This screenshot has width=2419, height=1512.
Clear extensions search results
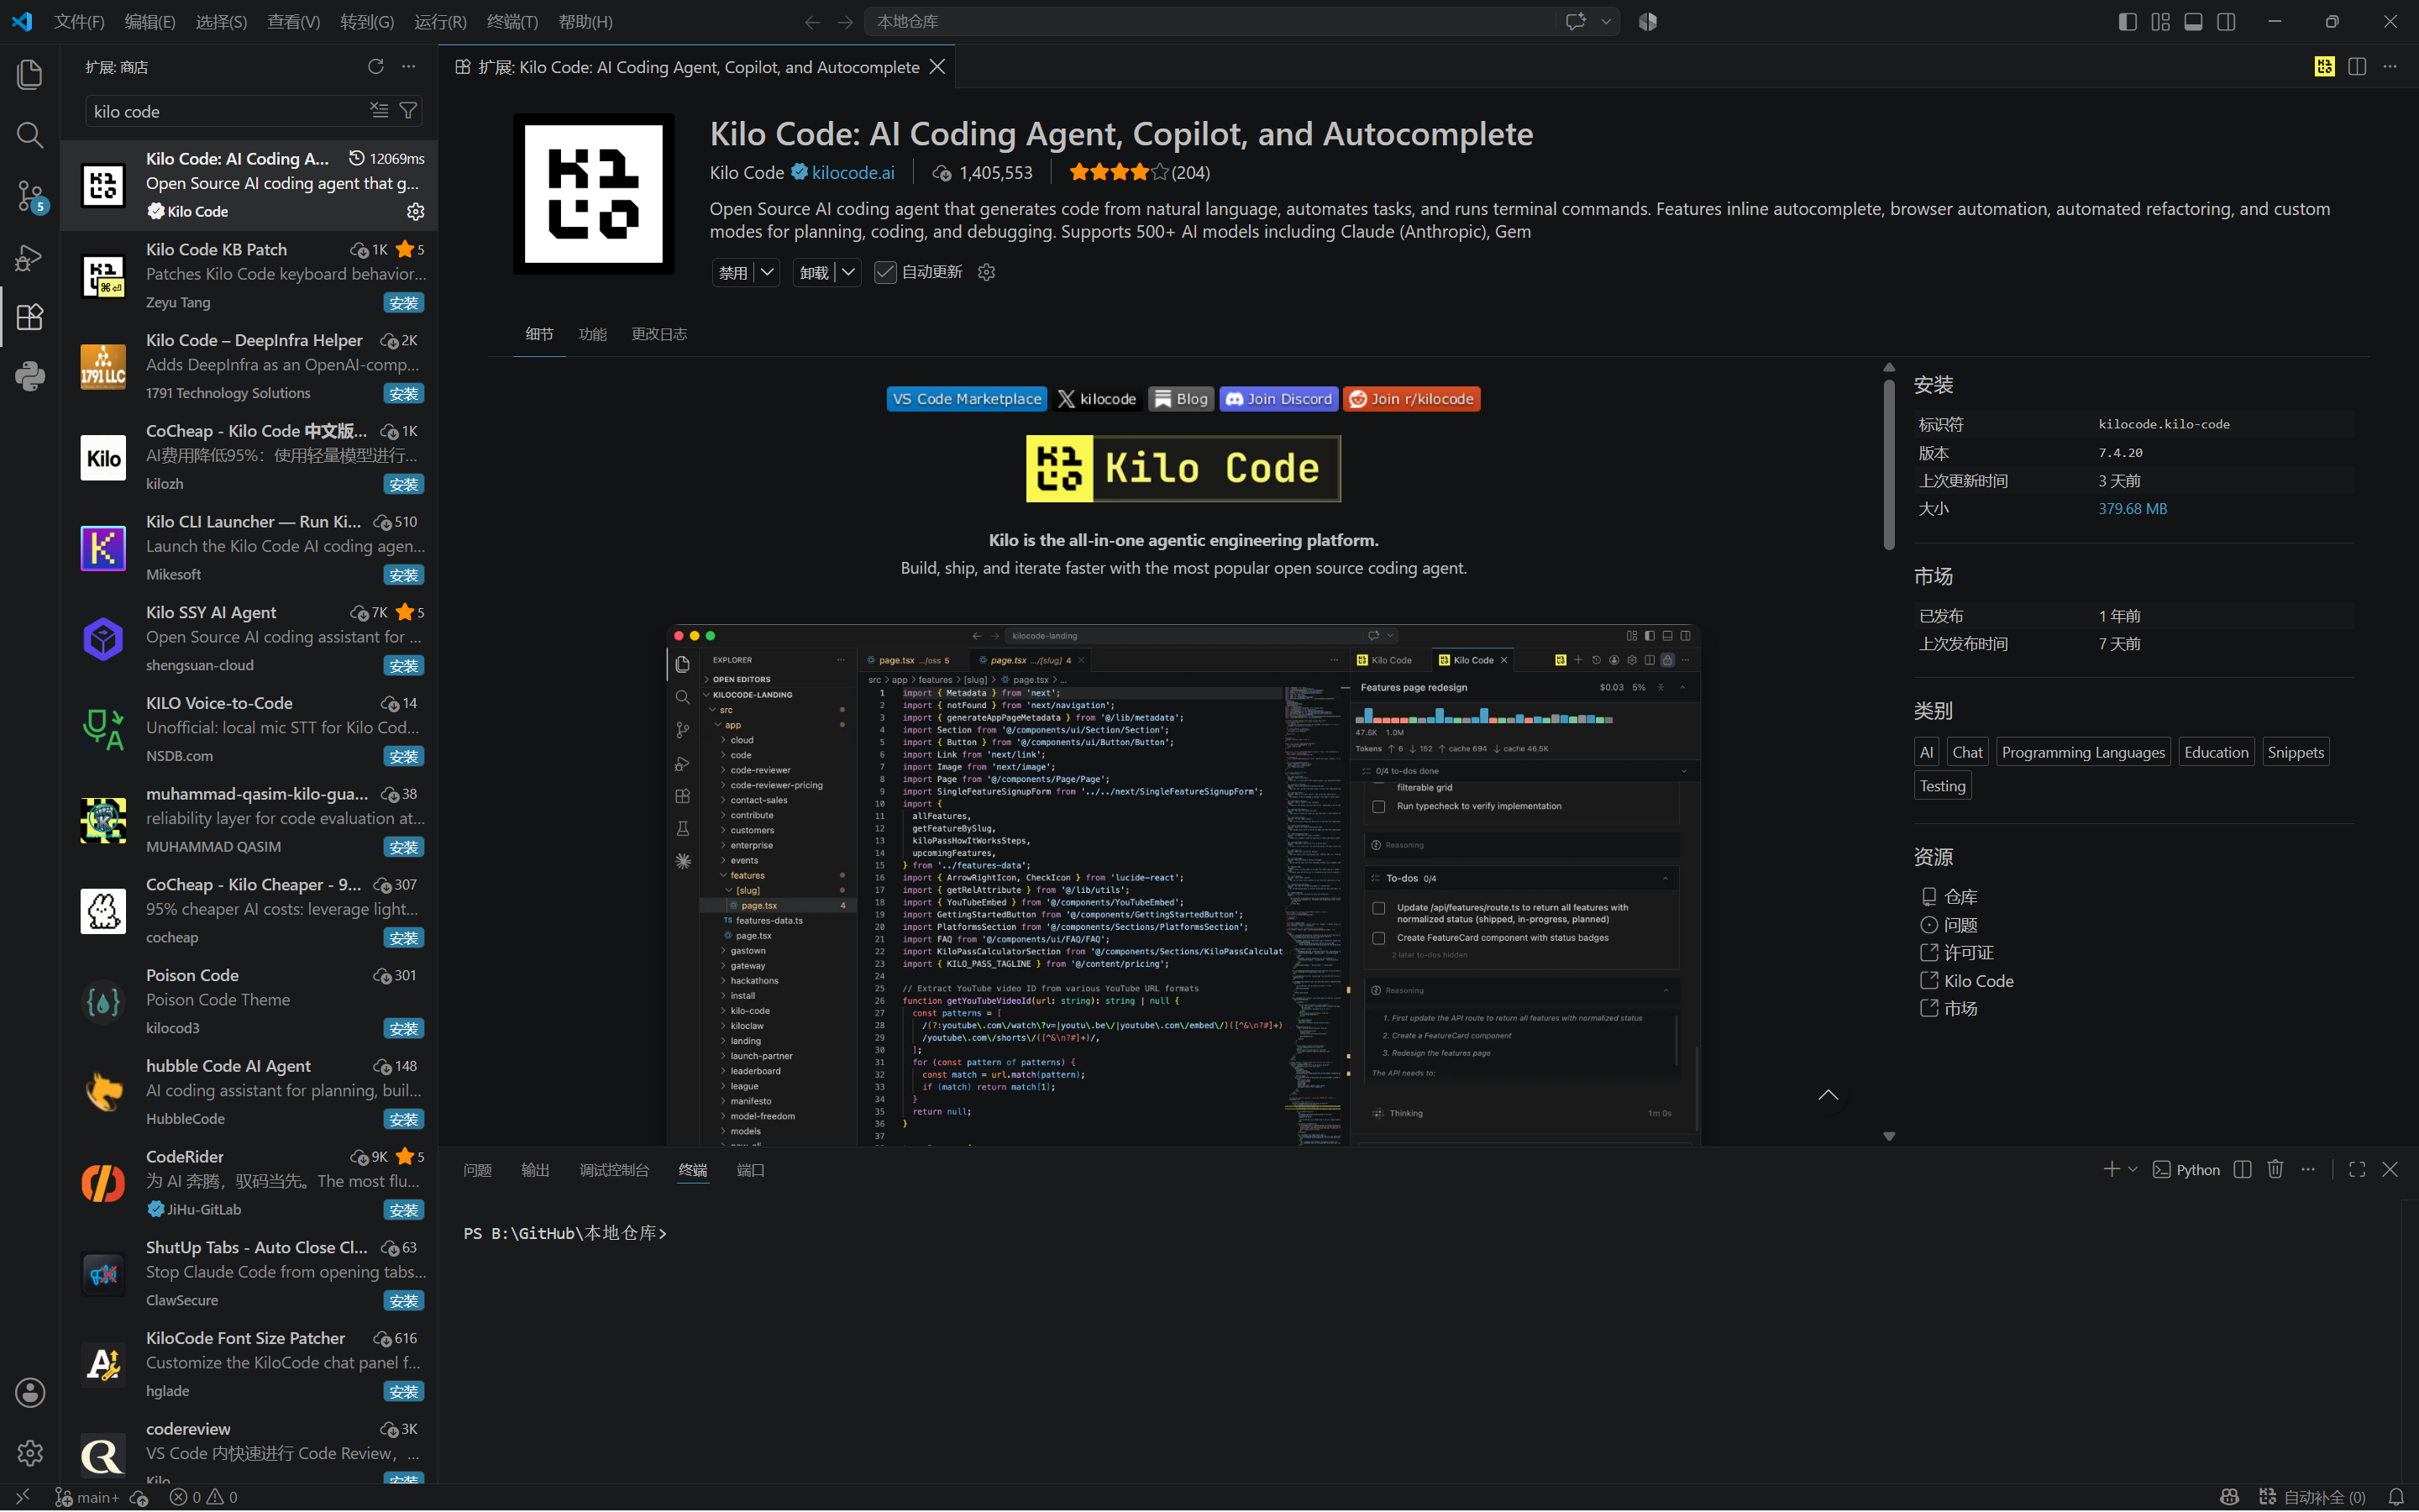coord(380,110)
